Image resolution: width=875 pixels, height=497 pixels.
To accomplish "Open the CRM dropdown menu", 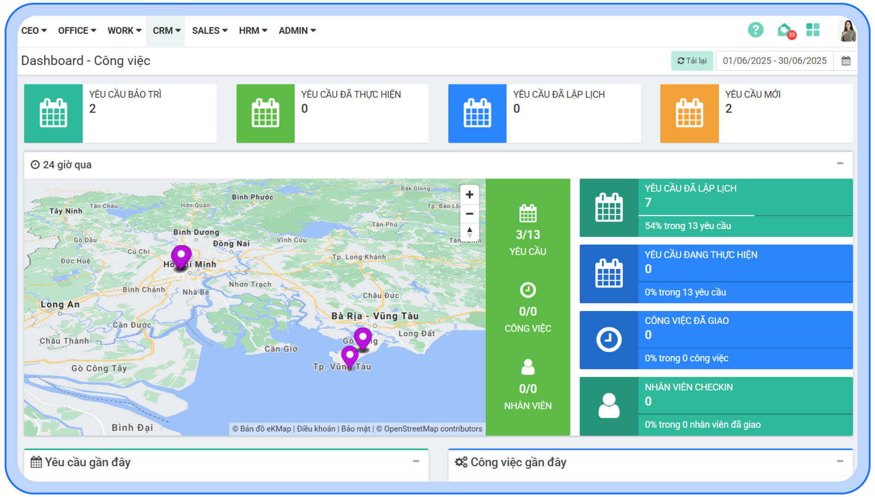I will coord(166,31).
